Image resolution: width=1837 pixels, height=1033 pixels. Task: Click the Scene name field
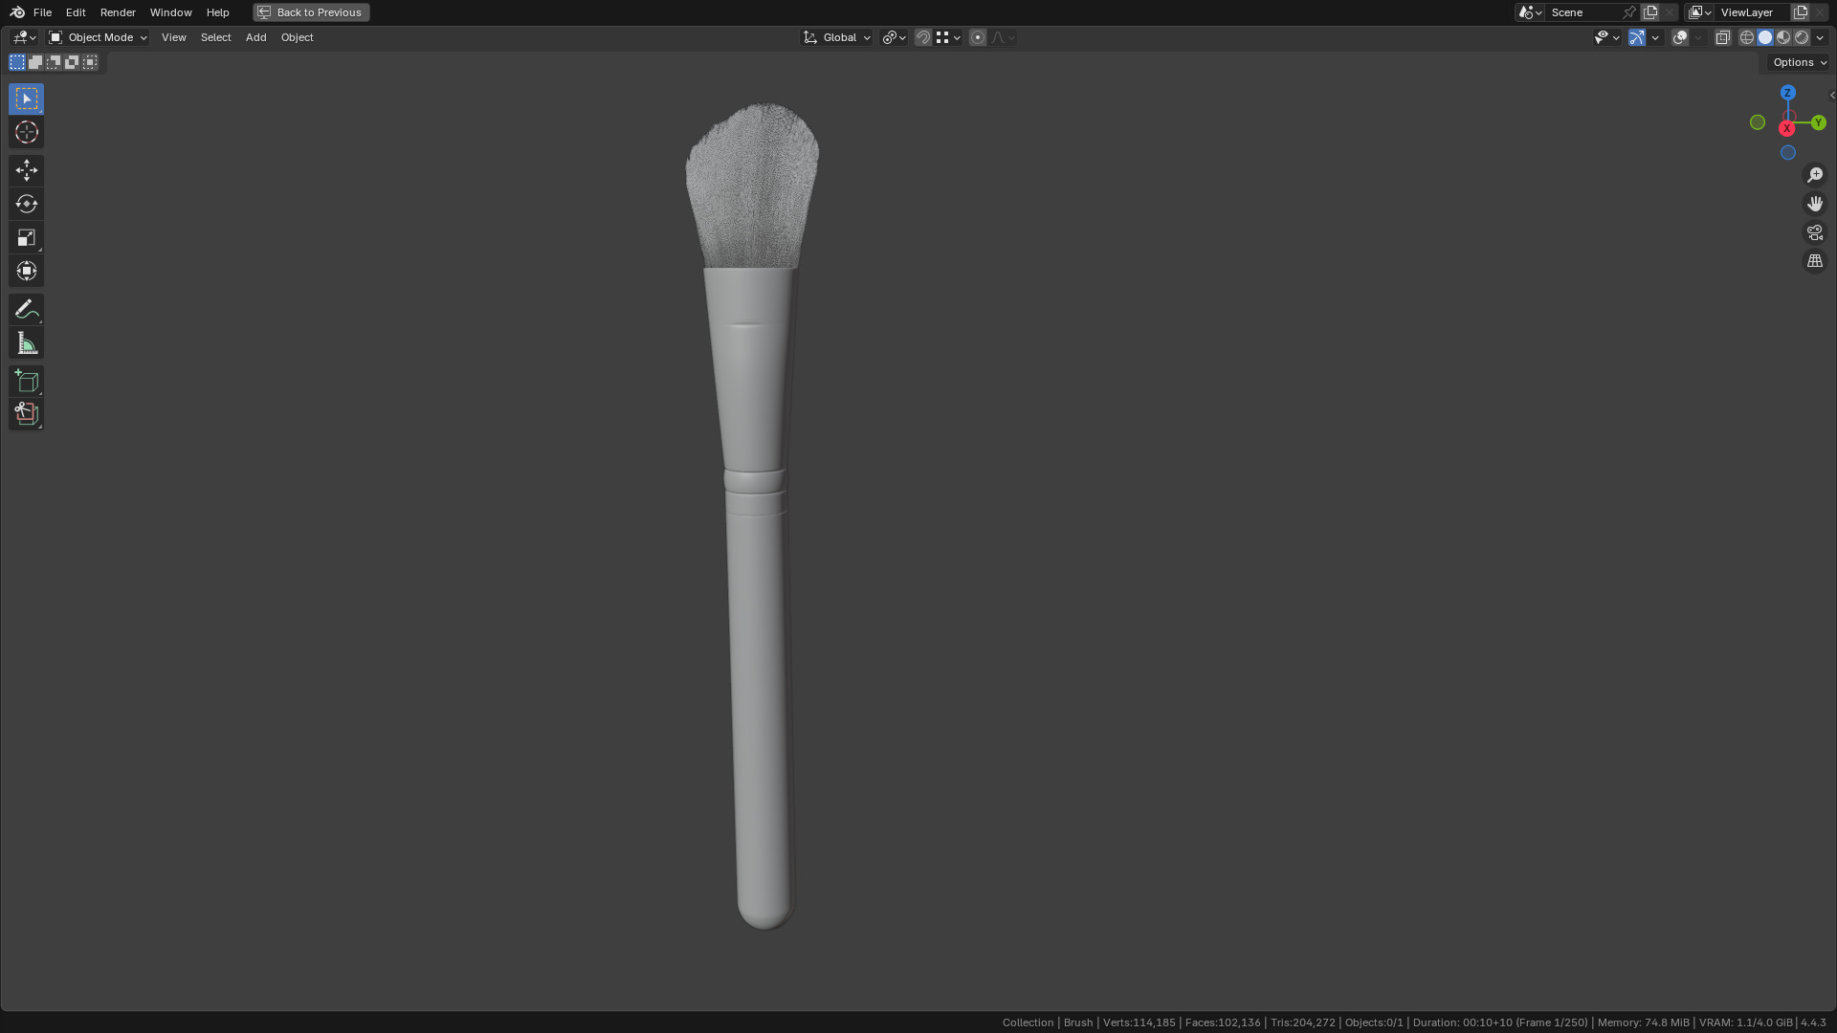coord(1583,12)
